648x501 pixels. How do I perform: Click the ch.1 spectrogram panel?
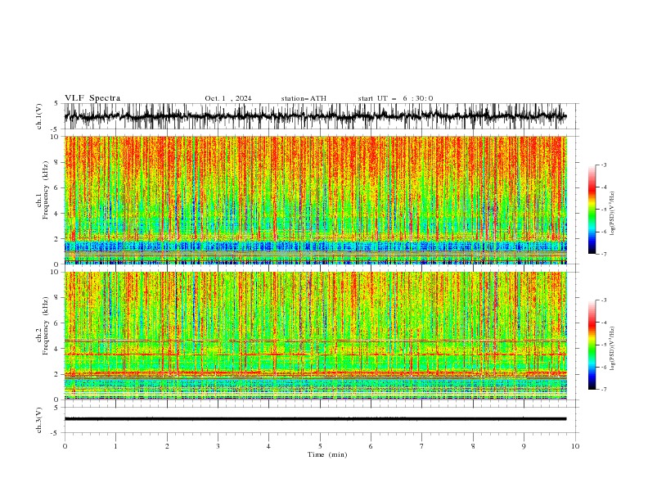pos(315,200)
